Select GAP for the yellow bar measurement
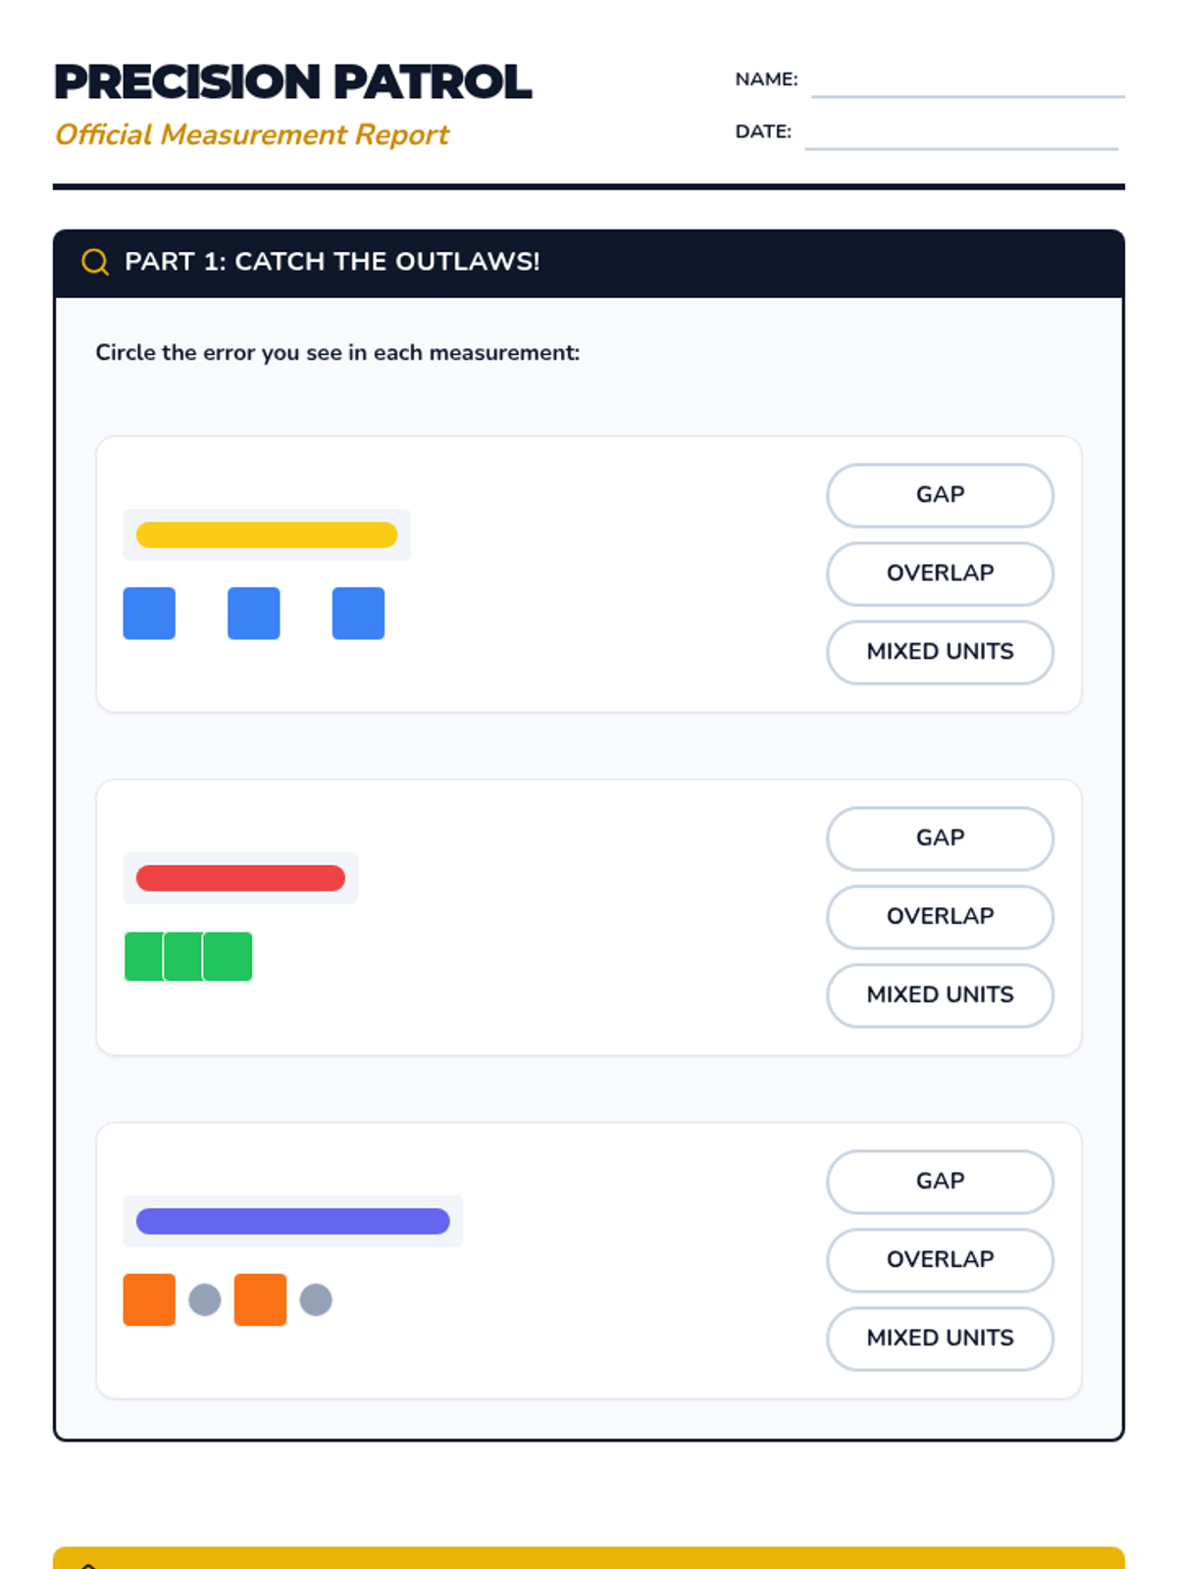The image size is (1177, 1569). [x=940, y=495]
